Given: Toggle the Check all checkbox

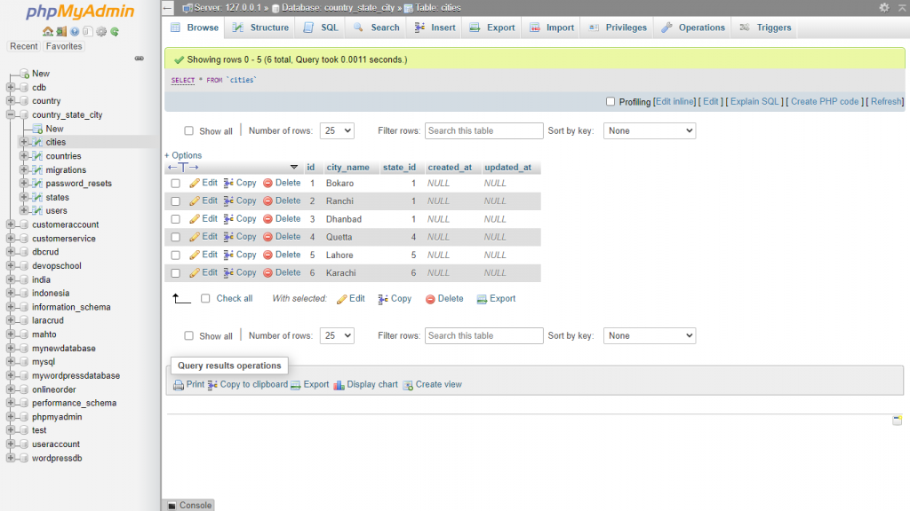Looking at the screenshot, I should pos(206,299).
